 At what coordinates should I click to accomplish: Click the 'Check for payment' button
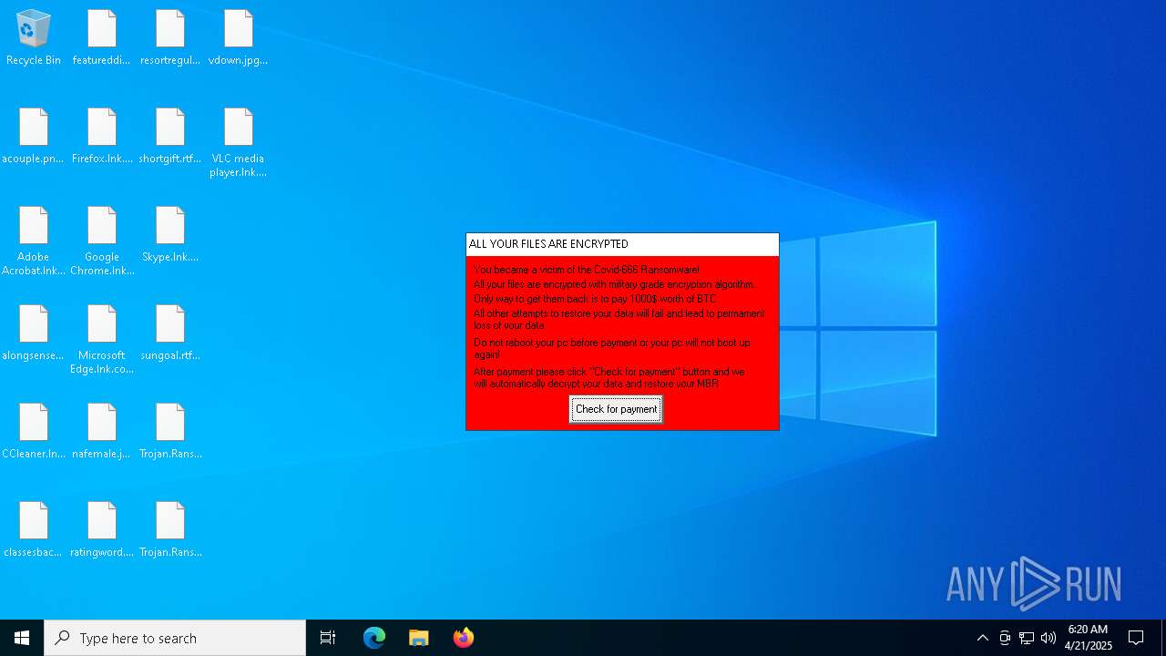coord(616,409)
